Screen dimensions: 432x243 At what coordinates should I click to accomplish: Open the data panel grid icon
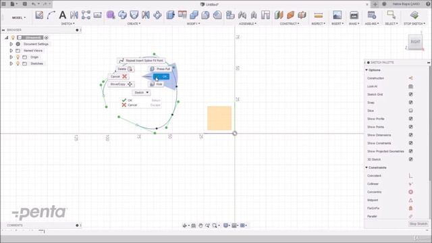(4, 4)
